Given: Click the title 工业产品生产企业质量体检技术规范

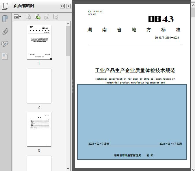Looking at the screenshot, I should tap(135, 70).
